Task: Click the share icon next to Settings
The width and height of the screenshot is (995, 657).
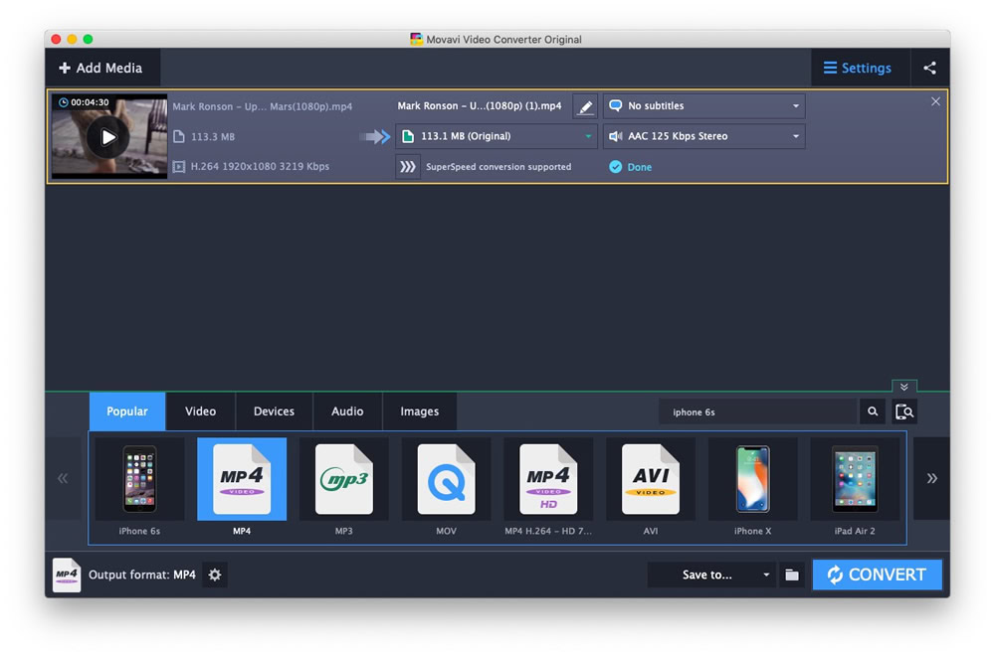Action: coord(929,68)
